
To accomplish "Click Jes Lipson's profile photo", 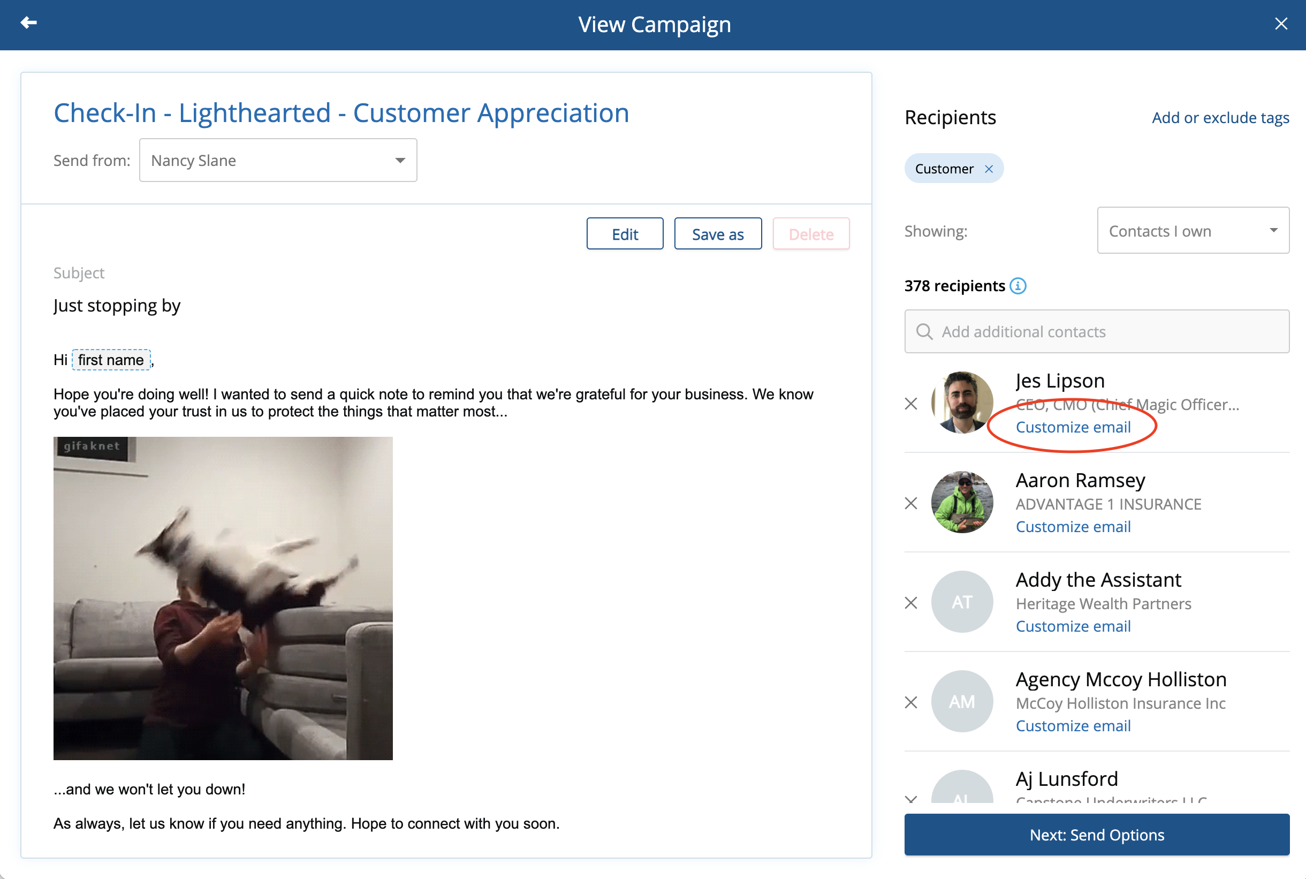I will (x=962, y=403).
